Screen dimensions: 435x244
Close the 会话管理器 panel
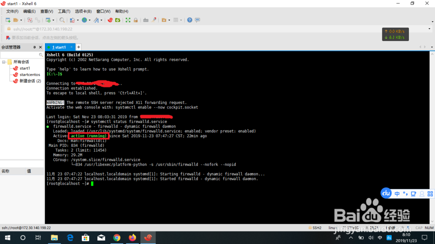pyautogui.click(x=40, y=47)
